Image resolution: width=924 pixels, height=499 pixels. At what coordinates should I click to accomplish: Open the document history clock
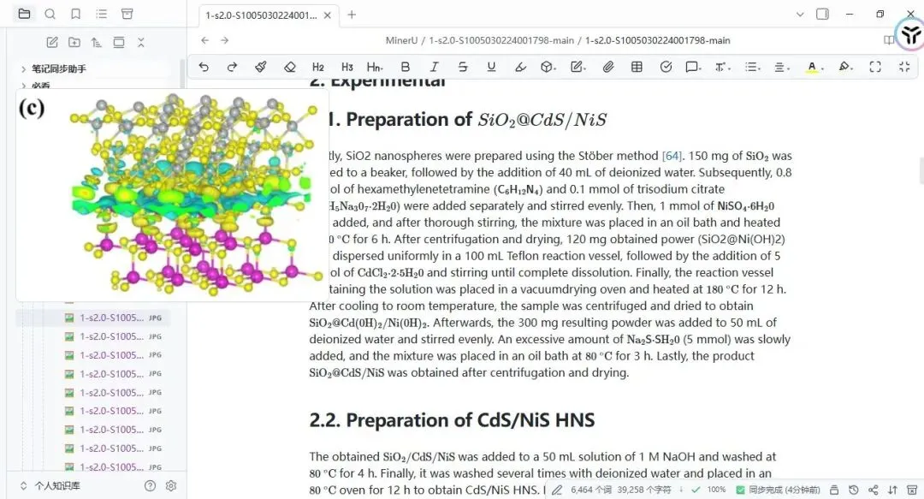pyautogui.click(x=853, y=490)
